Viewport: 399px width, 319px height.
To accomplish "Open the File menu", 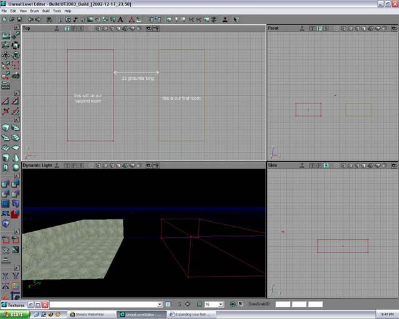I will coord(4,11).
